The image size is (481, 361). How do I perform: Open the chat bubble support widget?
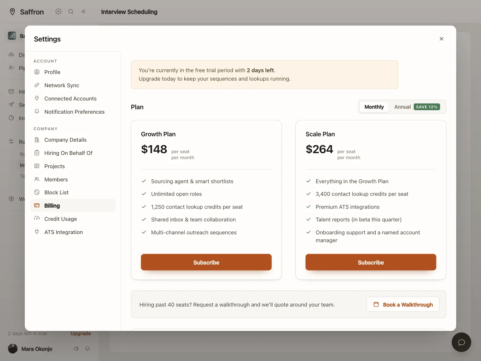(461, 342)
